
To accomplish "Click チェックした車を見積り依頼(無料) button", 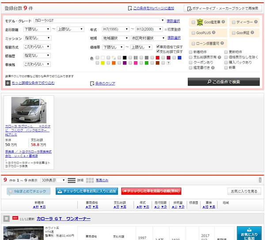I will tap(151, 191).
